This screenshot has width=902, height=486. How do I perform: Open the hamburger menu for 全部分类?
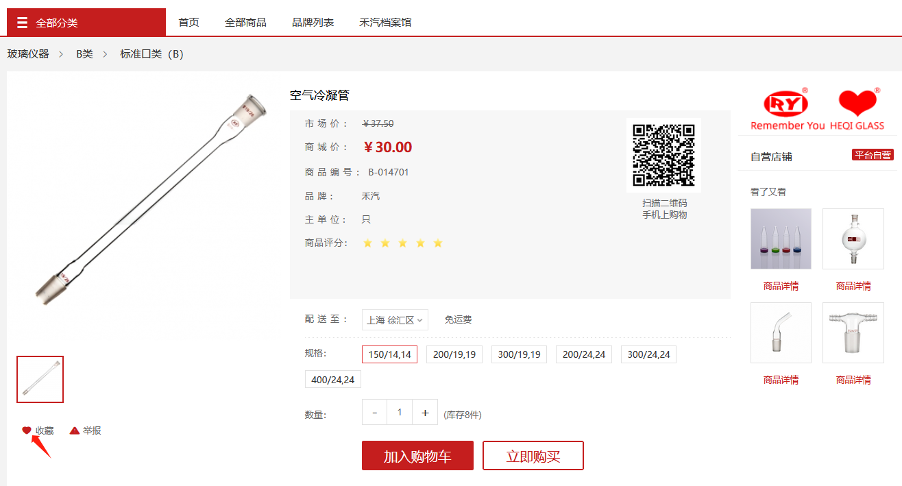(23, 23)
